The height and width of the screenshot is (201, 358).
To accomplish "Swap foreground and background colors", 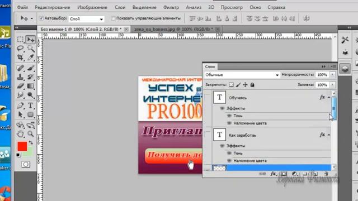I will [31, 143].
